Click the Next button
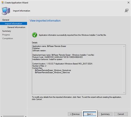131x117 pixels. (x=90, y=114)
